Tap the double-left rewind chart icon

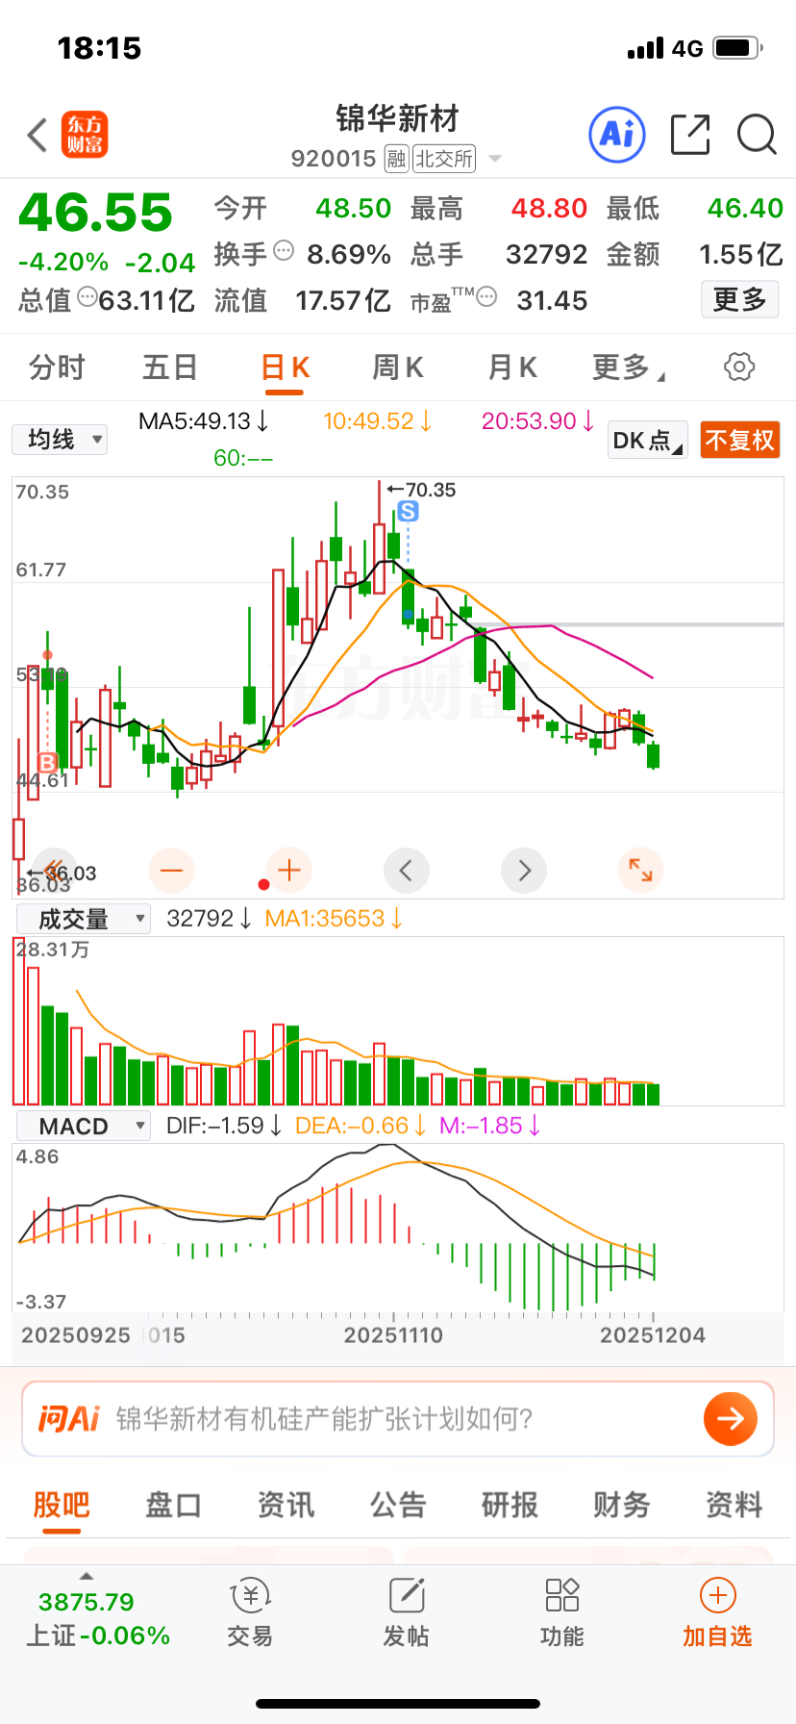[x=54, y=871]
